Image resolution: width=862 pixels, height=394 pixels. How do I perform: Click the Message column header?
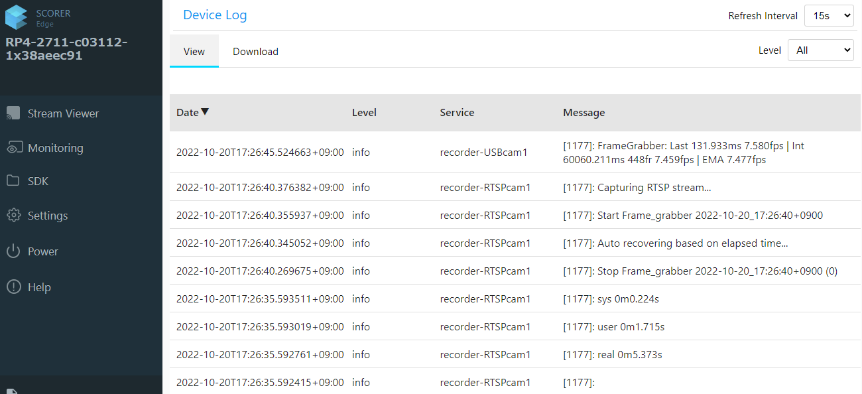584,113
